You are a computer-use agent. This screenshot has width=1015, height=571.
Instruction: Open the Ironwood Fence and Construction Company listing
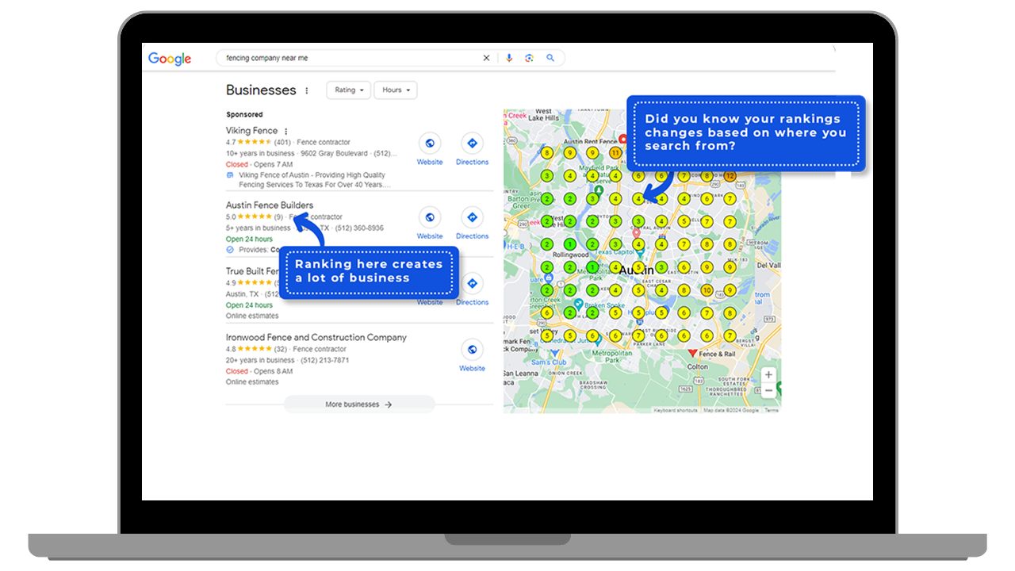coord(316,338)
